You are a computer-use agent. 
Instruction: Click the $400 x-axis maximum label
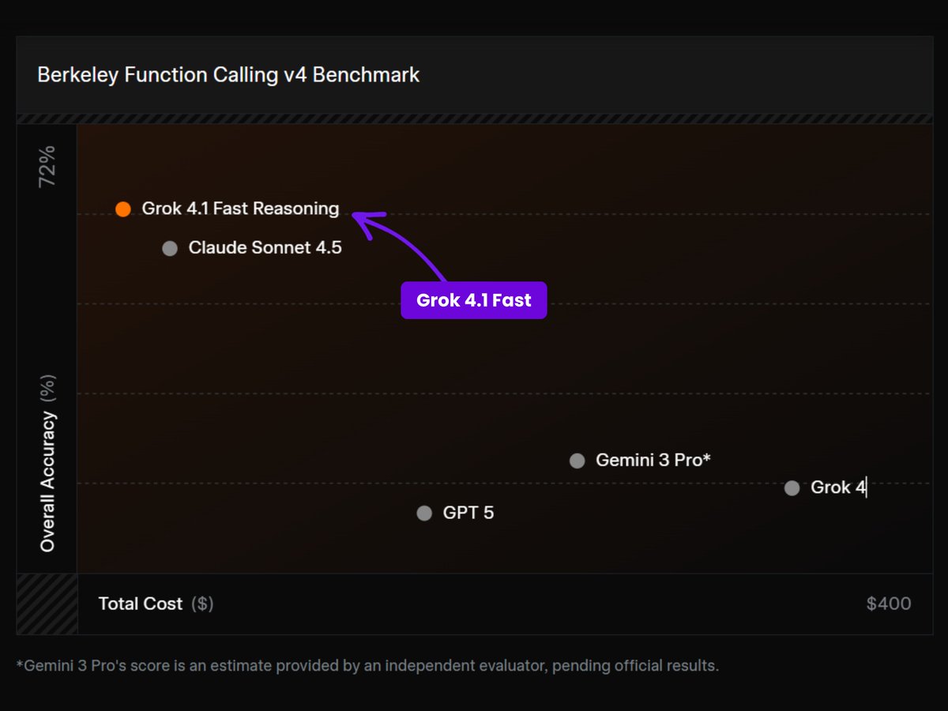pos(889,604)
